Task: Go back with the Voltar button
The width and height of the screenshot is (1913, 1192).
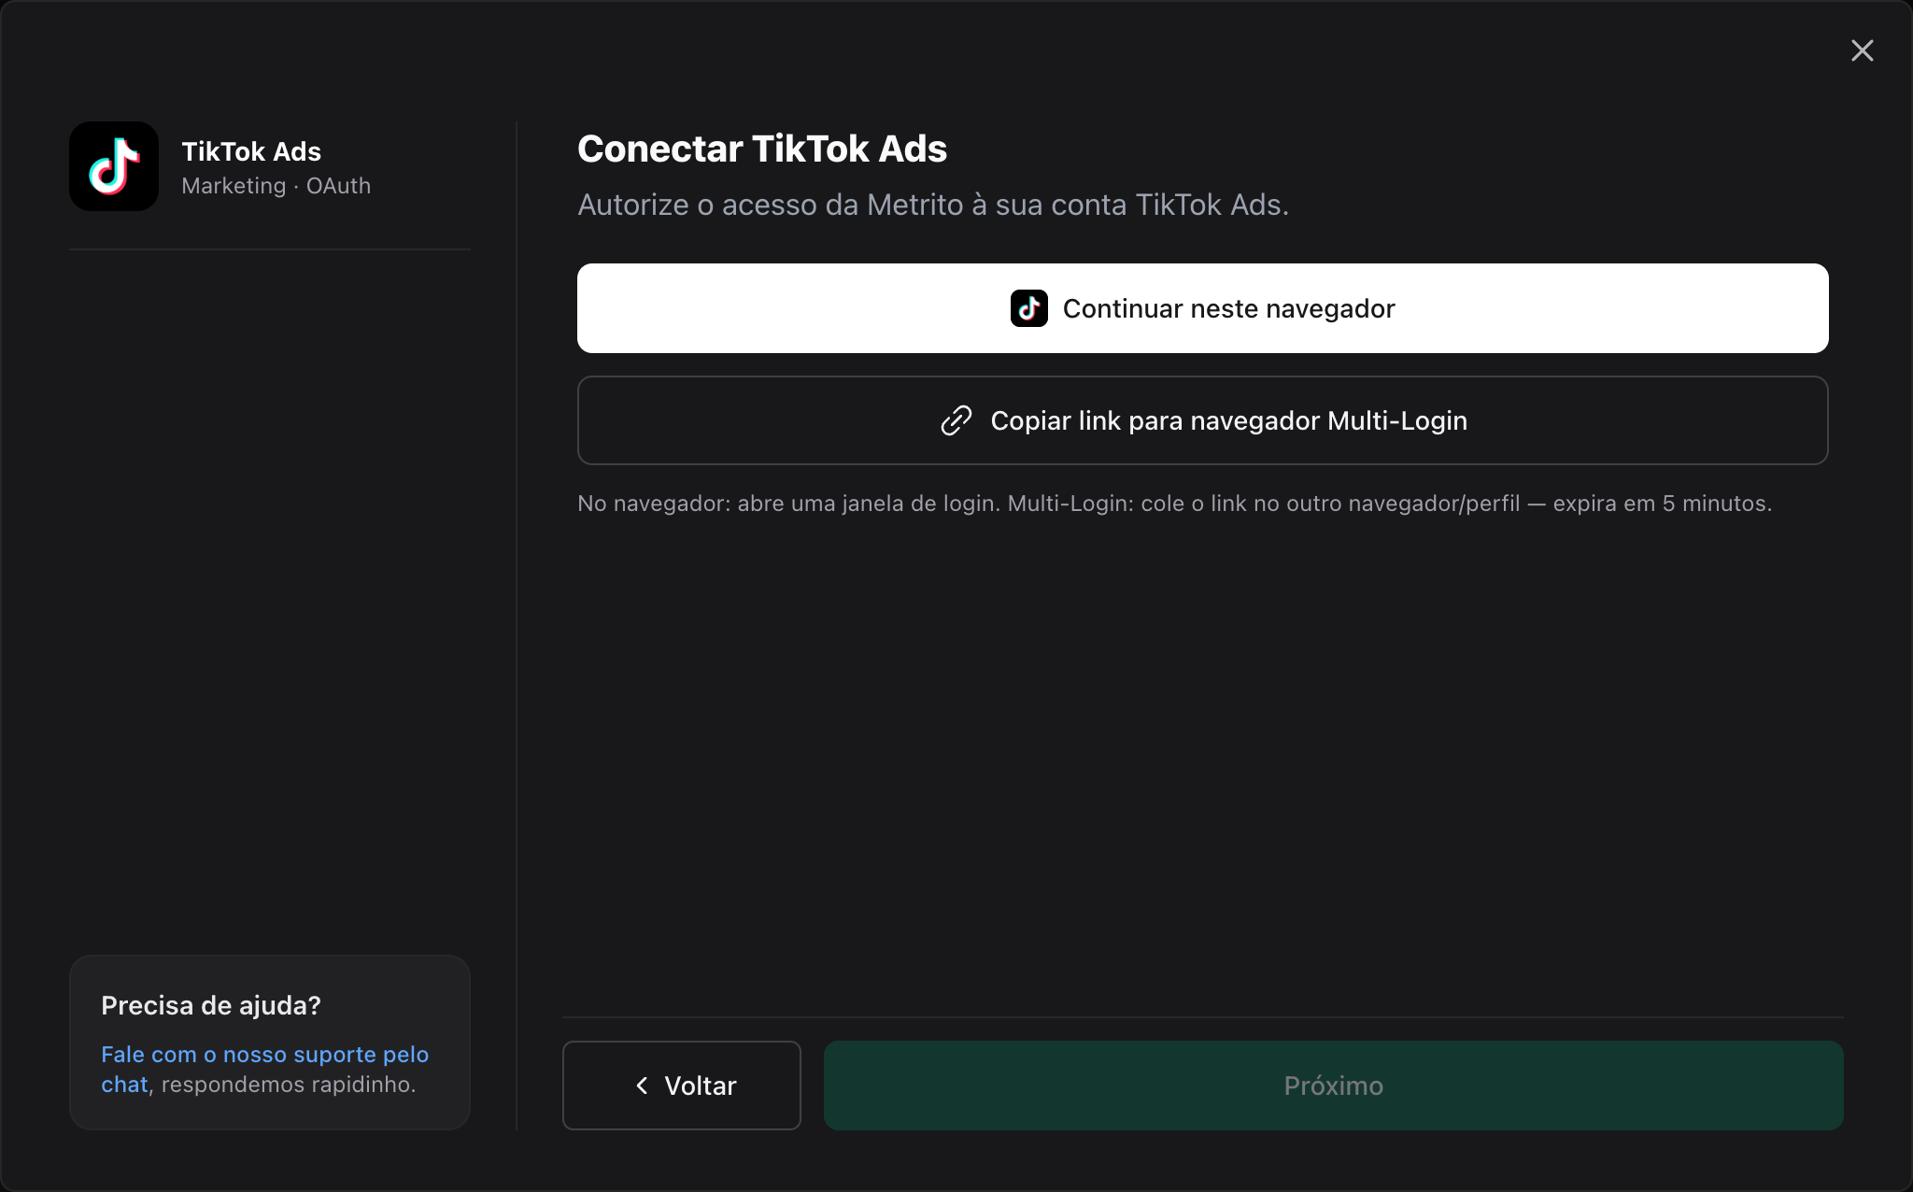Action: coord(681,1086)
